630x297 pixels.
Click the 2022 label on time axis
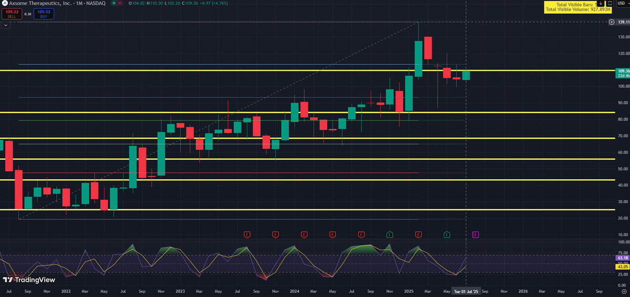pyautogui.click(x=66, y=291)
